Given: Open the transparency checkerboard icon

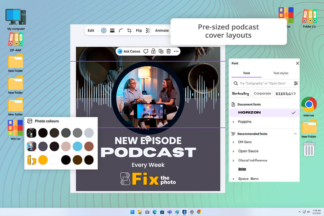Looking at the screenshot, I should (x=148, y=31).
